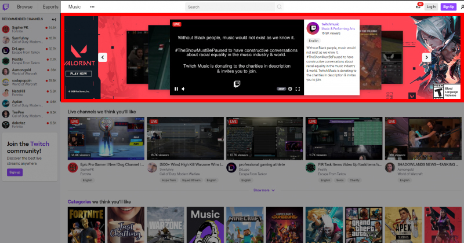Viewport: 464px width, 243px height.
Task: Open Pestily avatar under stream card
Action: 311,167
